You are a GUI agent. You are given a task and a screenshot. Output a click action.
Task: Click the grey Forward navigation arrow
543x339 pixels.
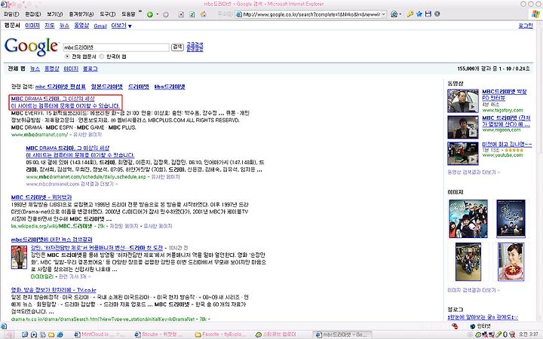166,14
